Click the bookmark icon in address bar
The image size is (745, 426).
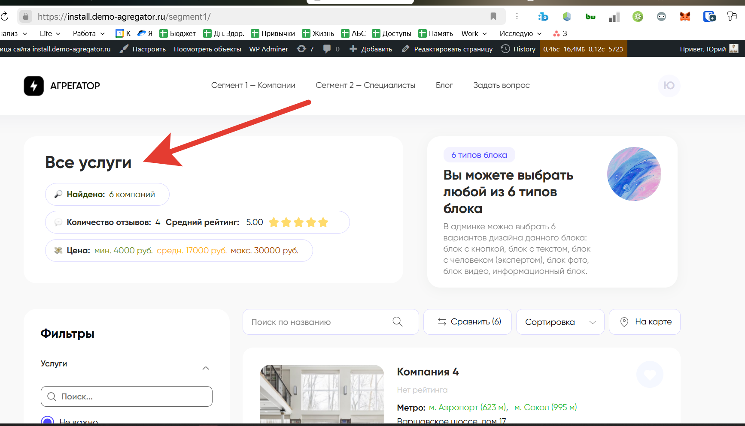[x=493, y=17]
